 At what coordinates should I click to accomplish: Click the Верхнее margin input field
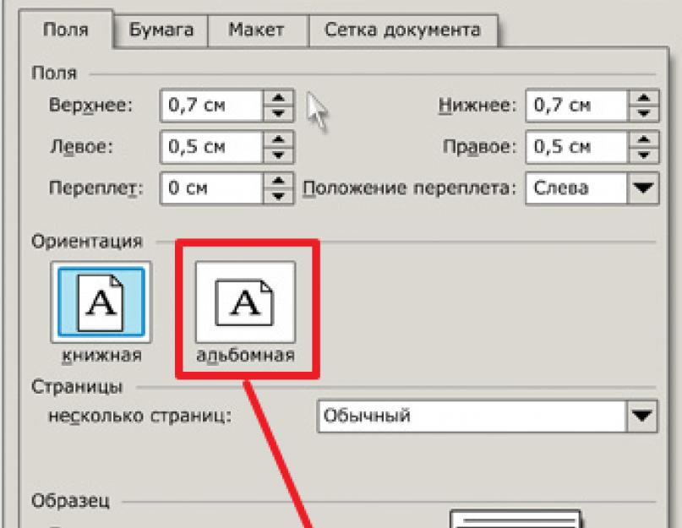pyautogui.click(x=212, y=106)
